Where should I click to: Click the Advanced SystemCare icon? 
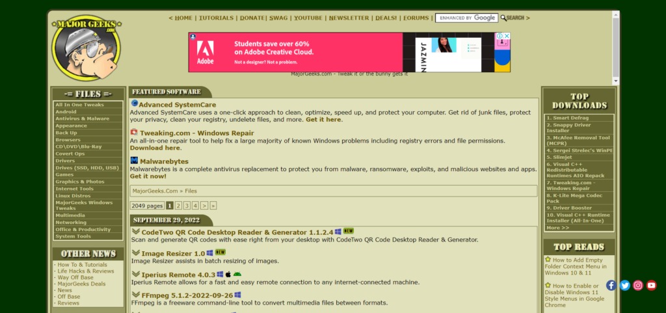[134, 103]
